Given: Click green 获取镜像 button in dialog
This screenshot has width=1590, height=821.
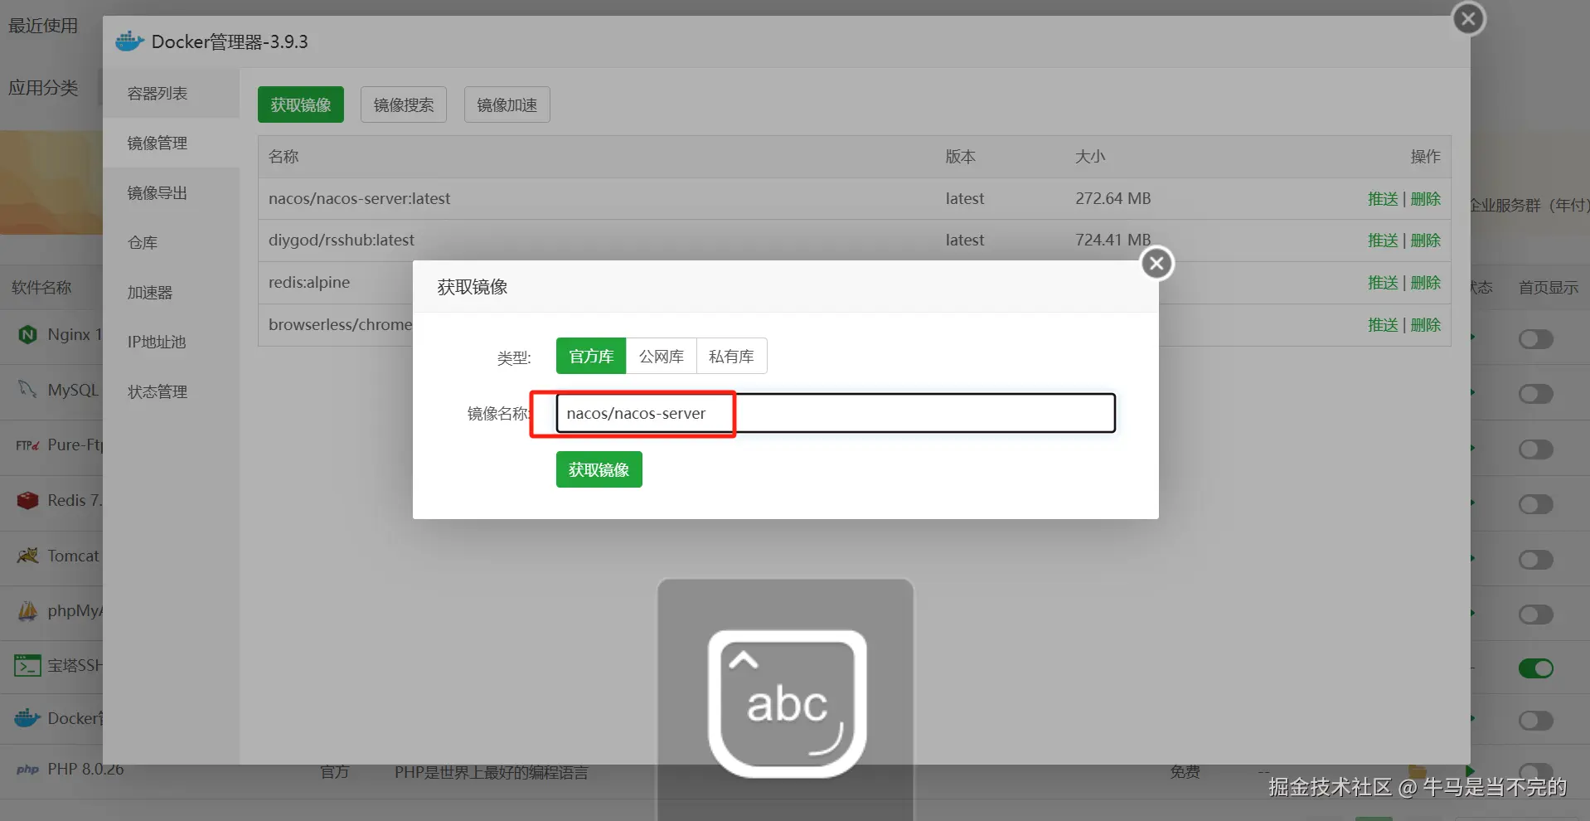Looking at the screenshot, I should [x=599, y=469].
